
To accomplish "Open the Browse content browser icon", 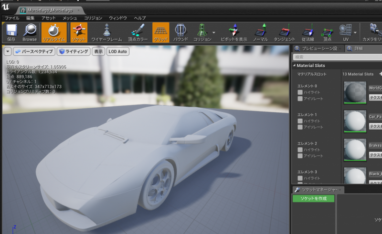I will (x=30, y=32).
